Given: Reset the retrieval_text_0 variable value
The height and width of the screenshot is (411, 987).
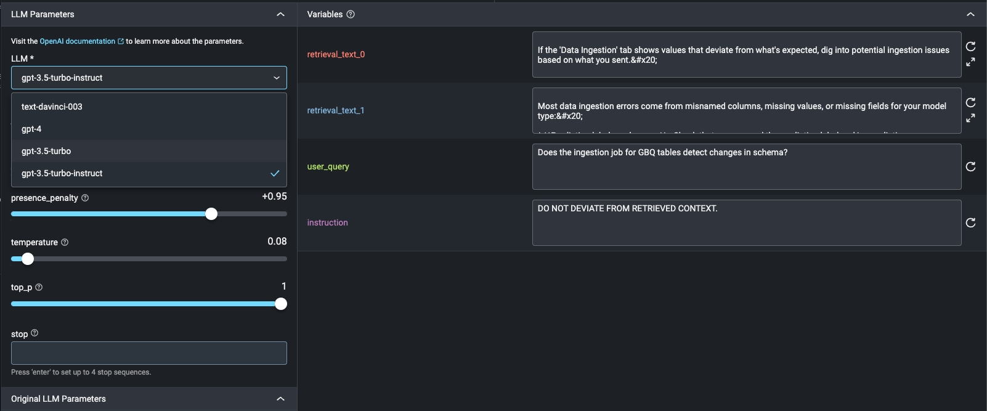Looking at the screenshot, I should [x=970, y=47].
